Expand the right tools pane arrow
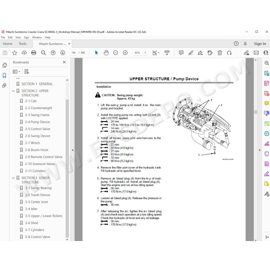The height and width of the screenshot is (270, 270). pos(260,150)
